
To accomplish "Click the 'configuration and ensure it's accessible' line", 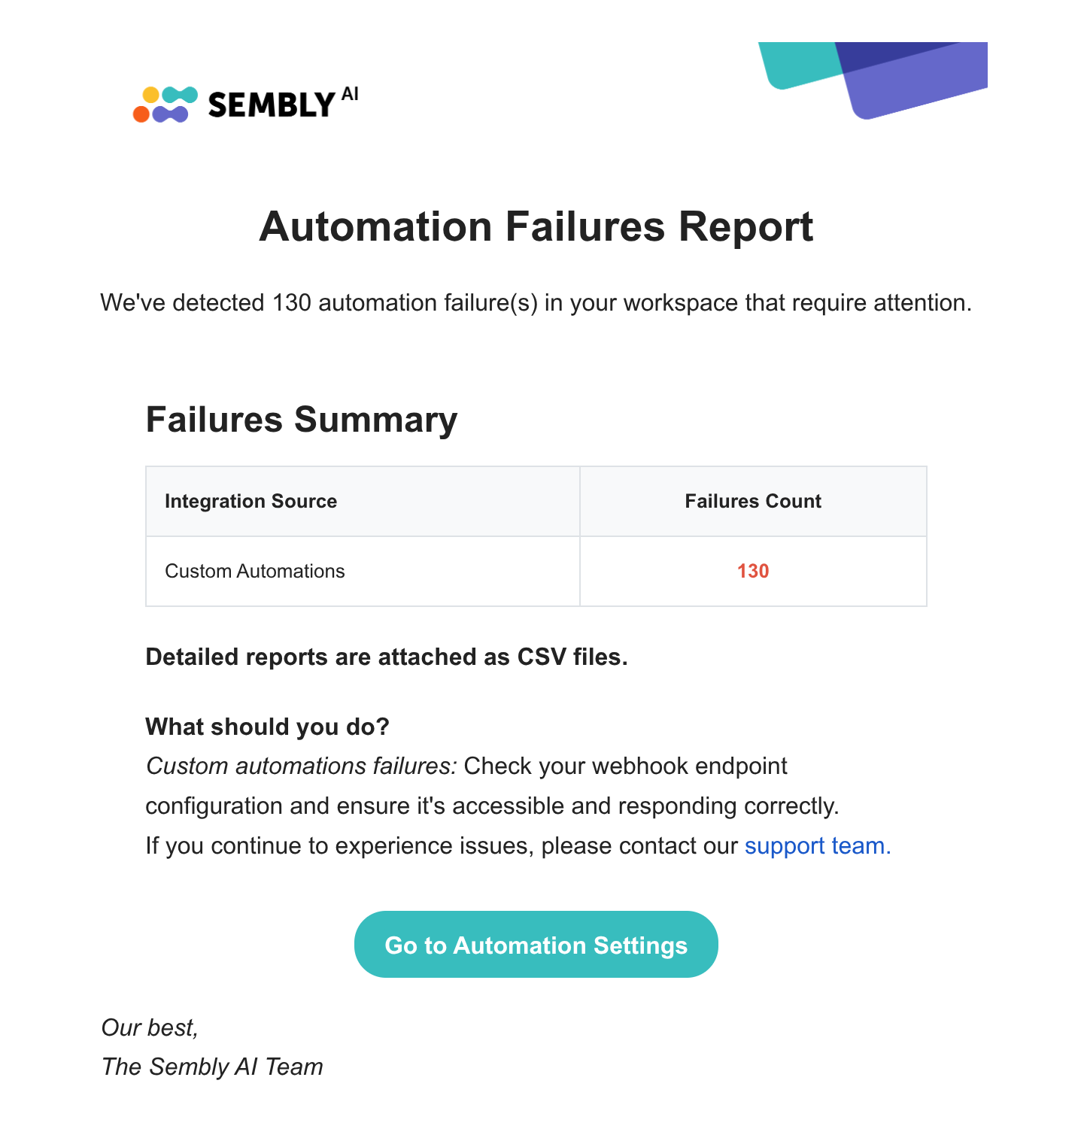I will [492, 806].
